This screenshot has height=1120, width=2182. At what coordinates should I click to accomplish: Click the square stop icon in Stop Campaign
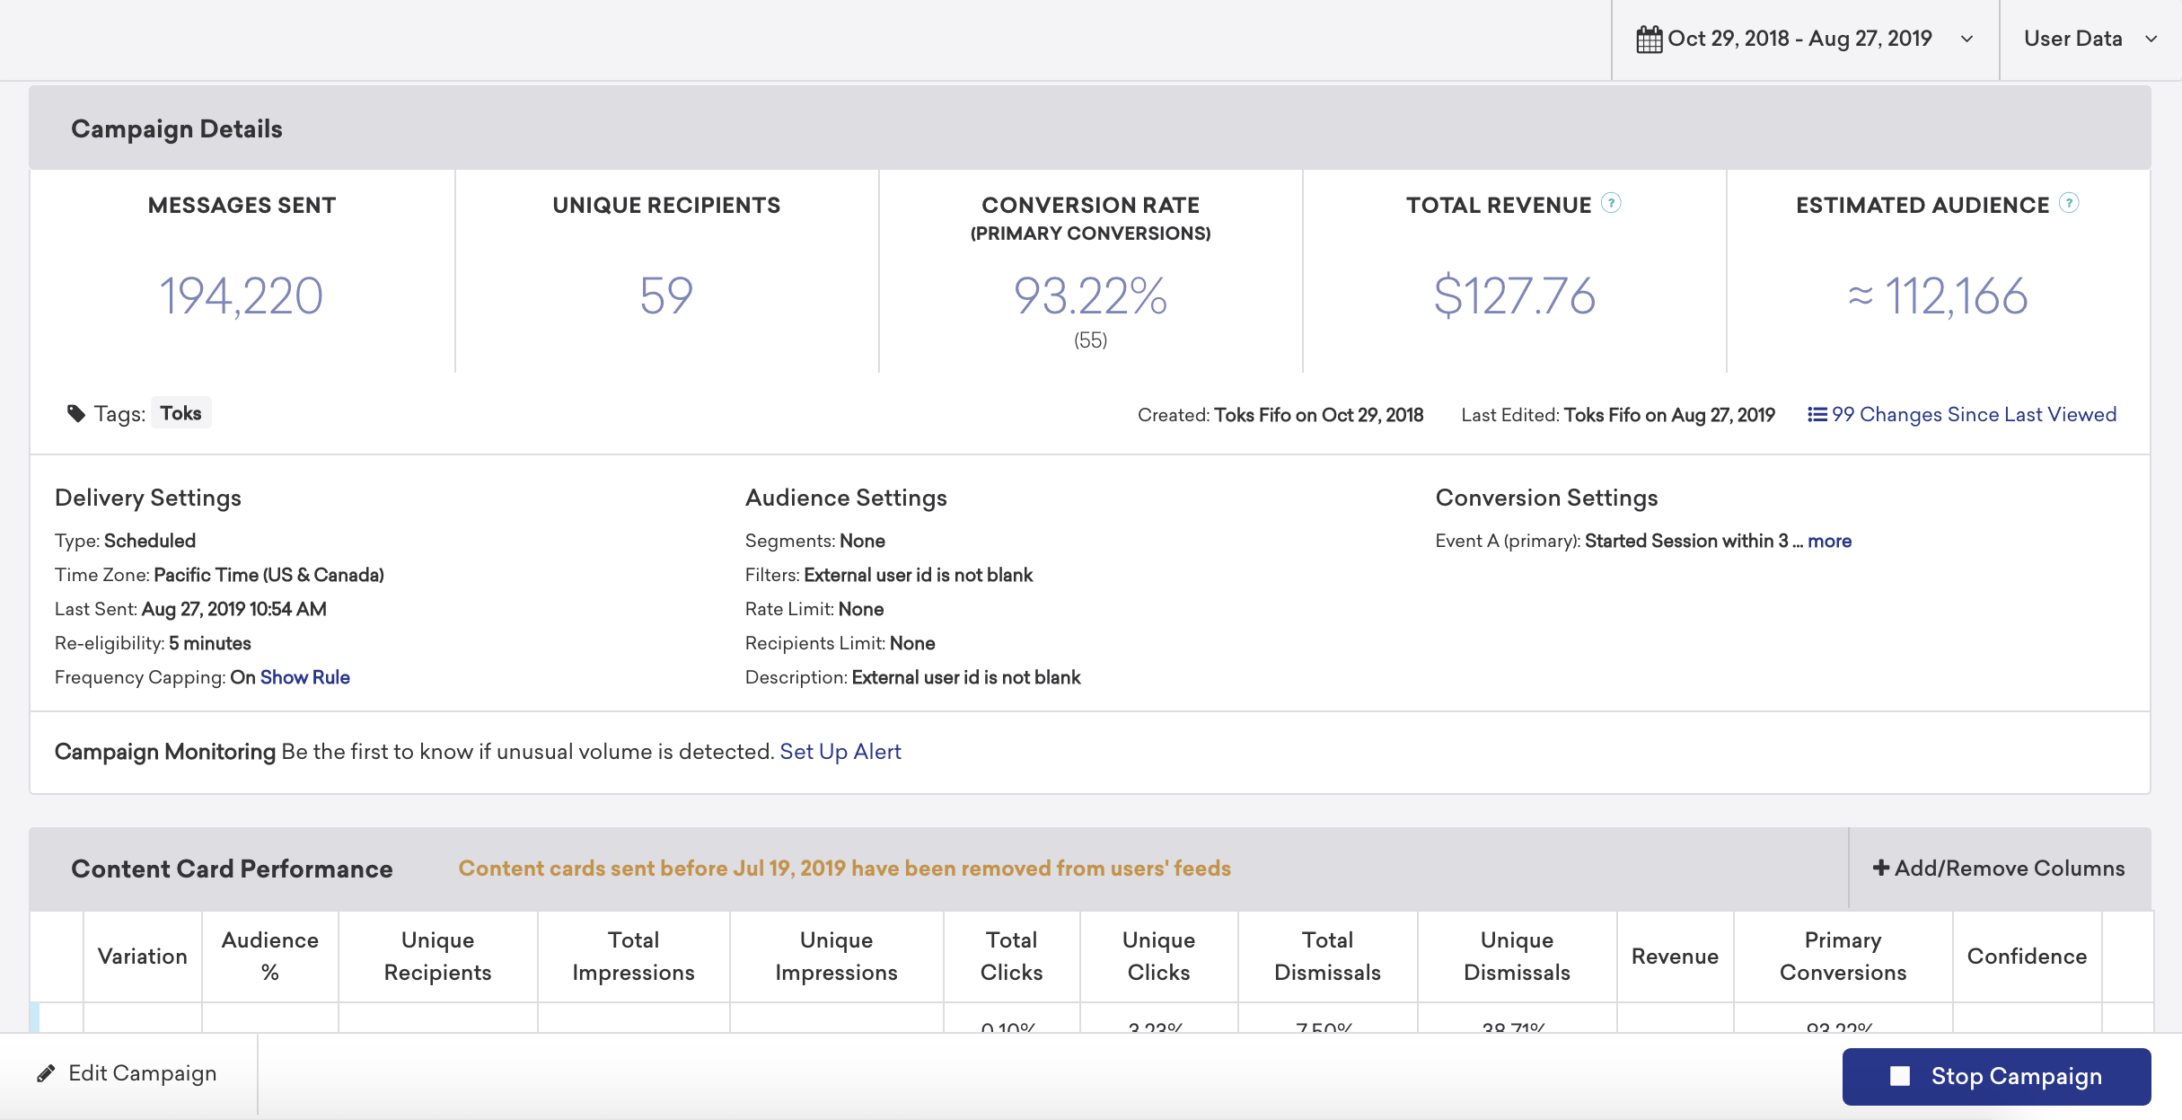coord(1900,1076)
